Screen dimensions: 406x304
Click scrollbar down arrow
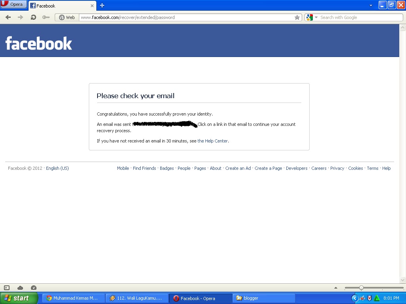403,280
